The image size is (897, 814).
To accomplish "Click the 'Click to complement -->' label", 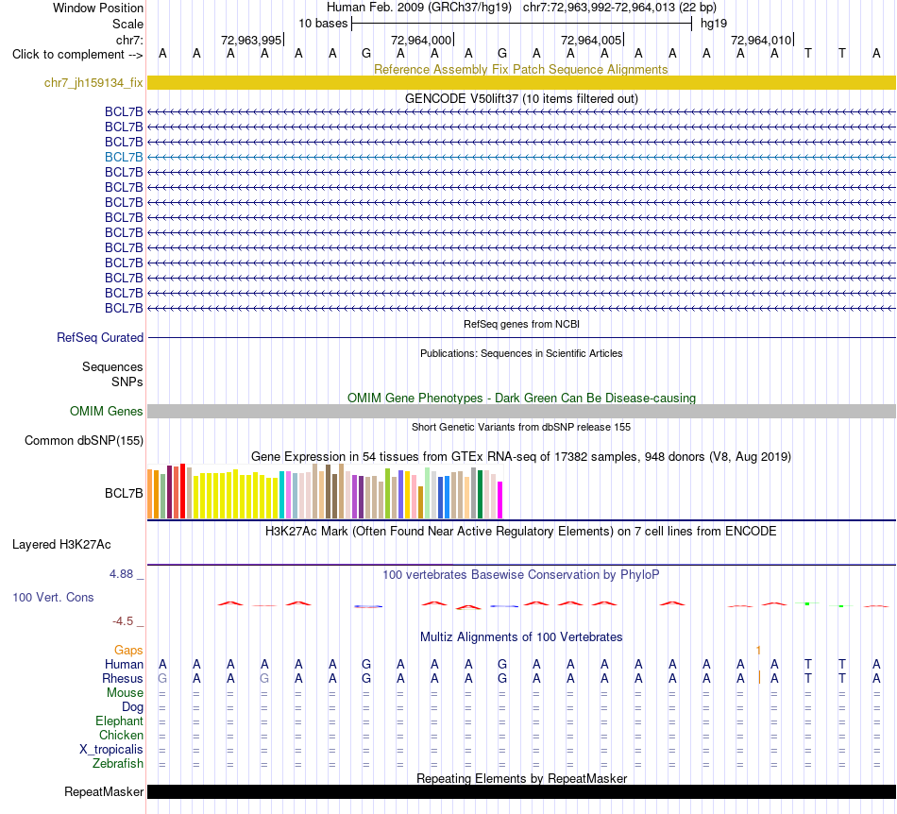I will 77,55.
